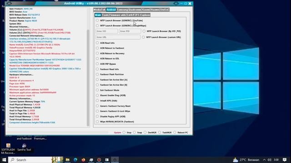Switch to the UniSoC tab

(165, 10)
